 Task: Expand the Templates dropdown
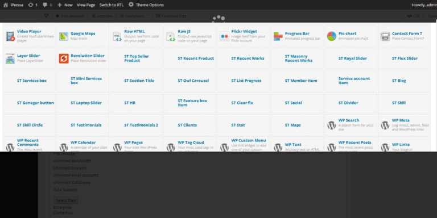click(x=135, y=16)
